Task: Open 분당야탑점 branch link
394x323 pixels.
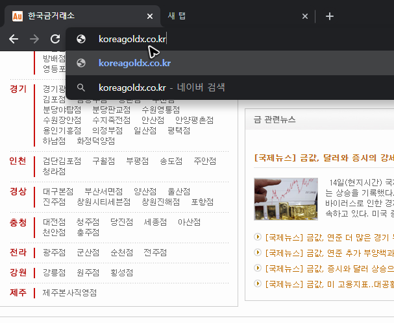Action: (x=62, y=110)
